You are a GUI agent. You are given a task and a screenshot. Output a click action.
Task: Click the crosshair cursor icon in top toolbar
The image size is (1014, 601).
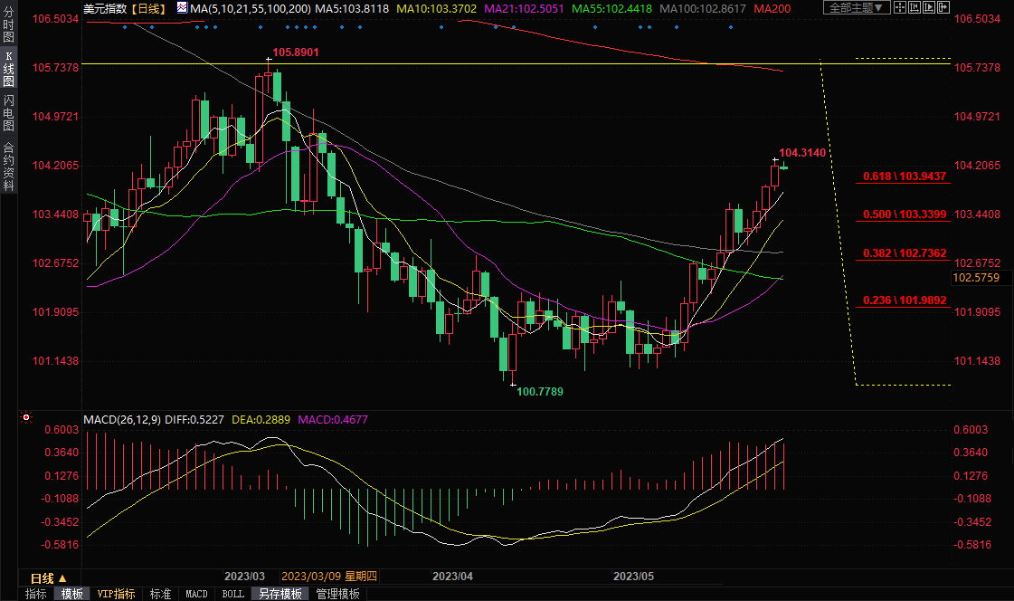(902, 8)
